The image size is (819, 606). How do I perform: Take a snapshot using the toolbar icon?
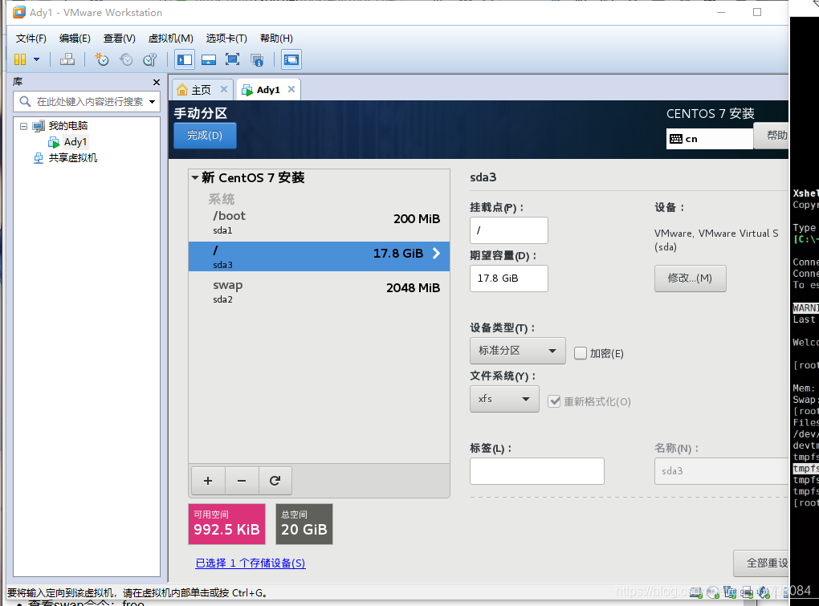101,59
